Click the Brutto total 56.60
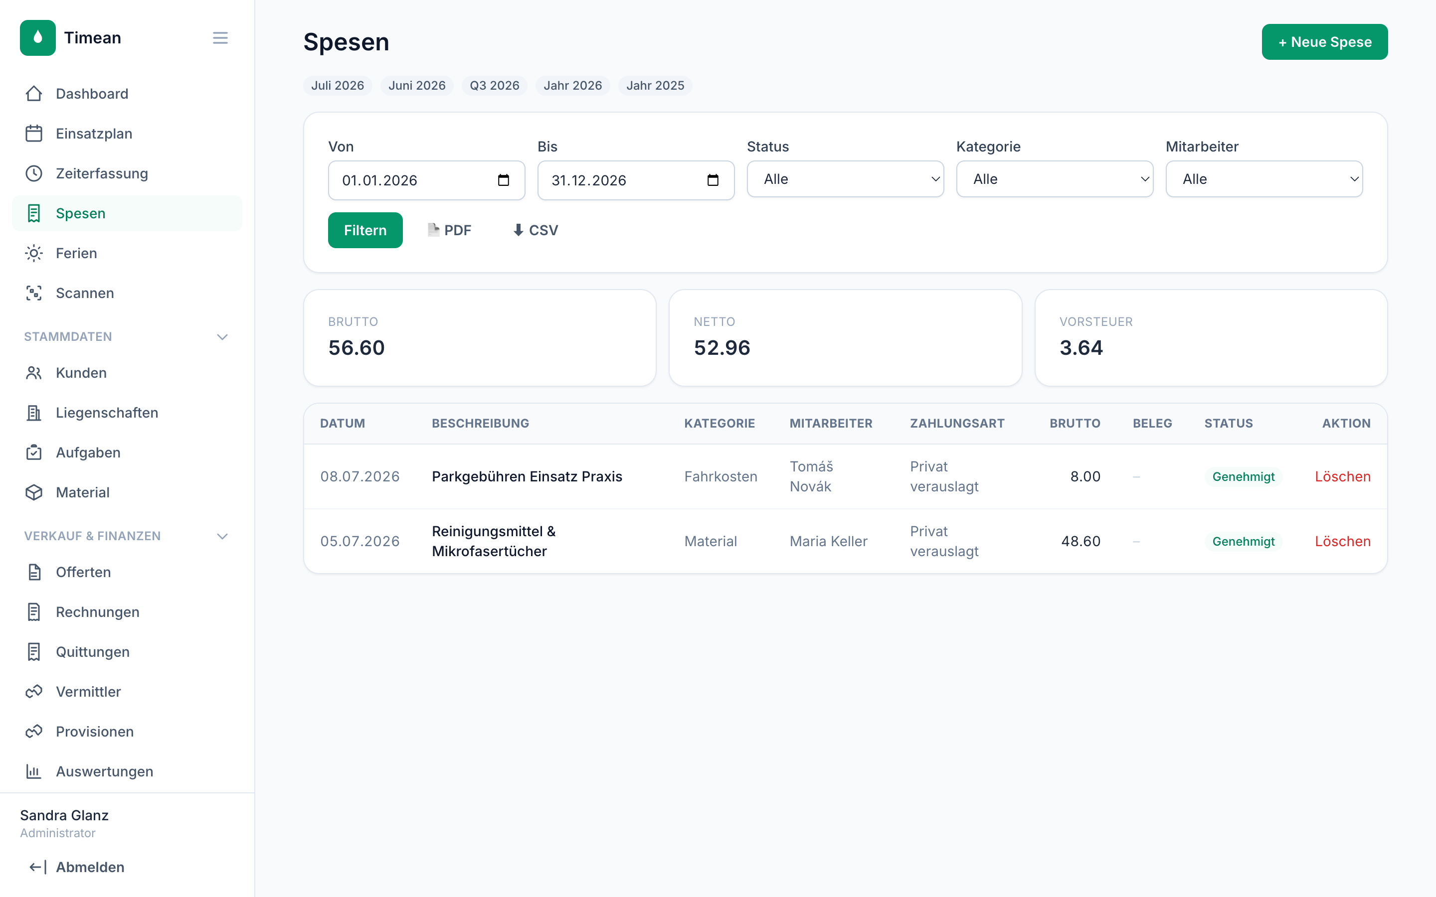Image resolution: width=1436 pixels, height=897 pixels. pyautogui.click(x=357, y=348)
